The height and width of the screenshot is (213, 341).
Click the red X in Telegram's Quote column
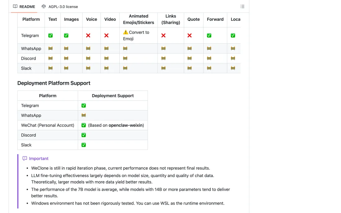click(189, 35)
